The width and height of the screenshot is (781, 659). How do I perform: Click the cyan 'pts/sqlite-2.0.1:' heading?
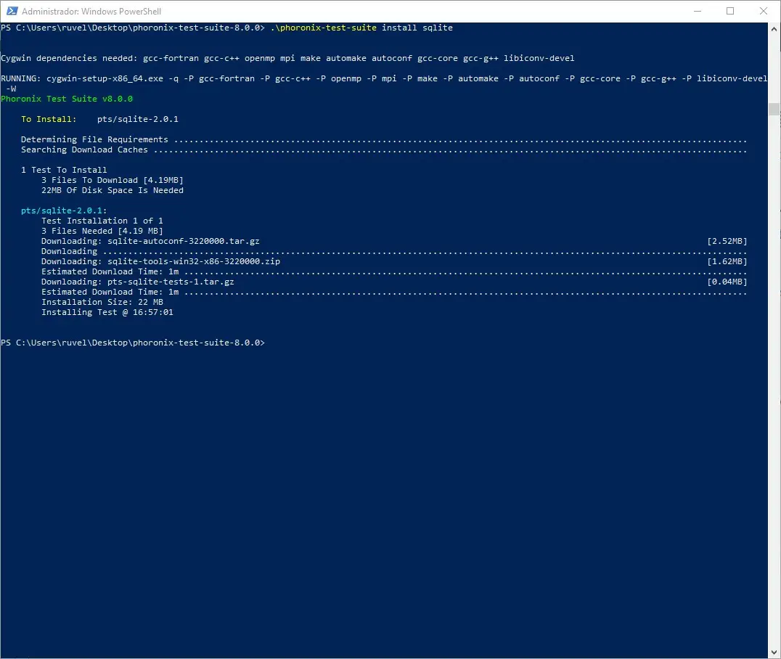[64, 210]
